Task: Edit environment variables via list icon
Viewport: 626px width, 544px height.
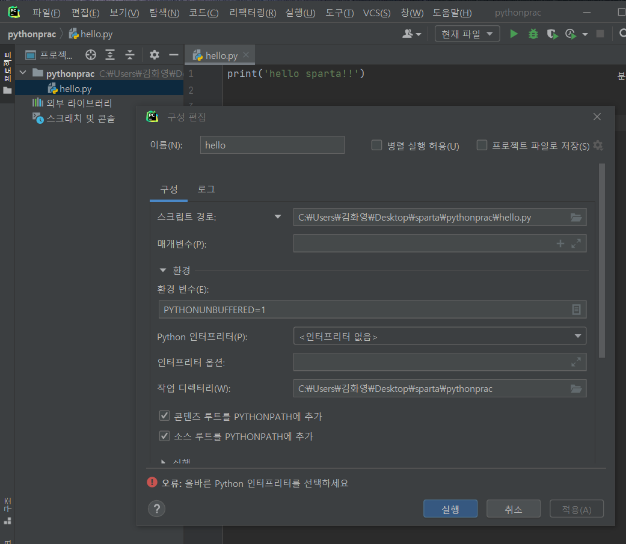Action: click(576, 310)
